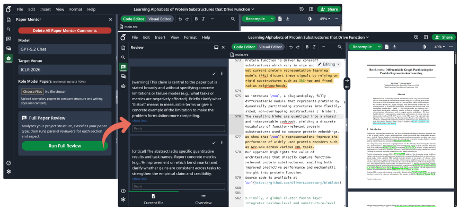Open the View menu in back window
This screenshot has height=210, width=460.
(60, 10)
